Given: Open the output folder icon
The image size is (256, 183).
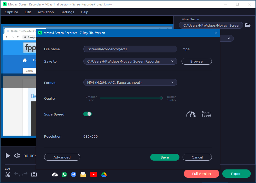Looking at the screenshot, I should pyautogui.click(x=248, y=25).
